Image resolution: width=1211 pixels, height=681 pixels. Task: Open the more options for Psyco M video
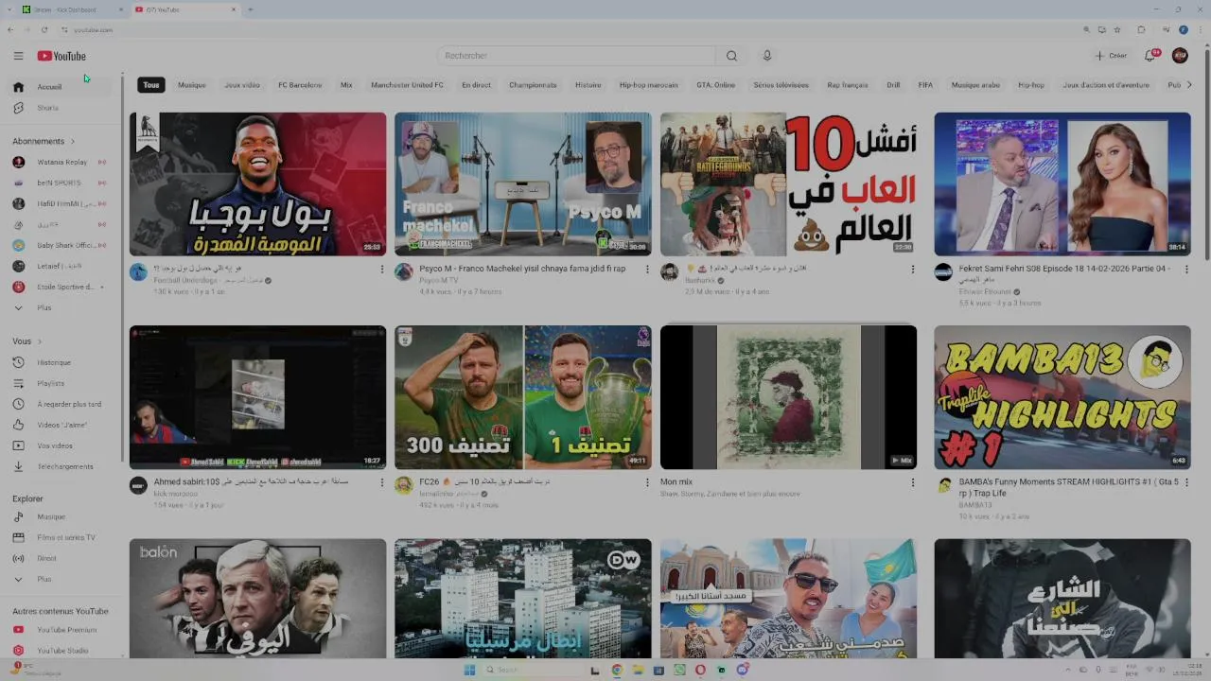[647, 270]
